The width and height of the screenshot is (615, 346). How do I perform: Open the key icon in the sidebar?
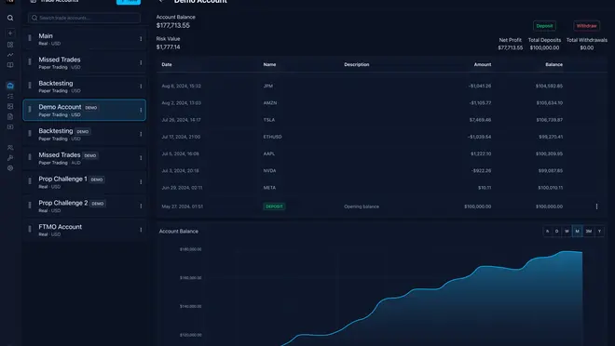(10, 158)
